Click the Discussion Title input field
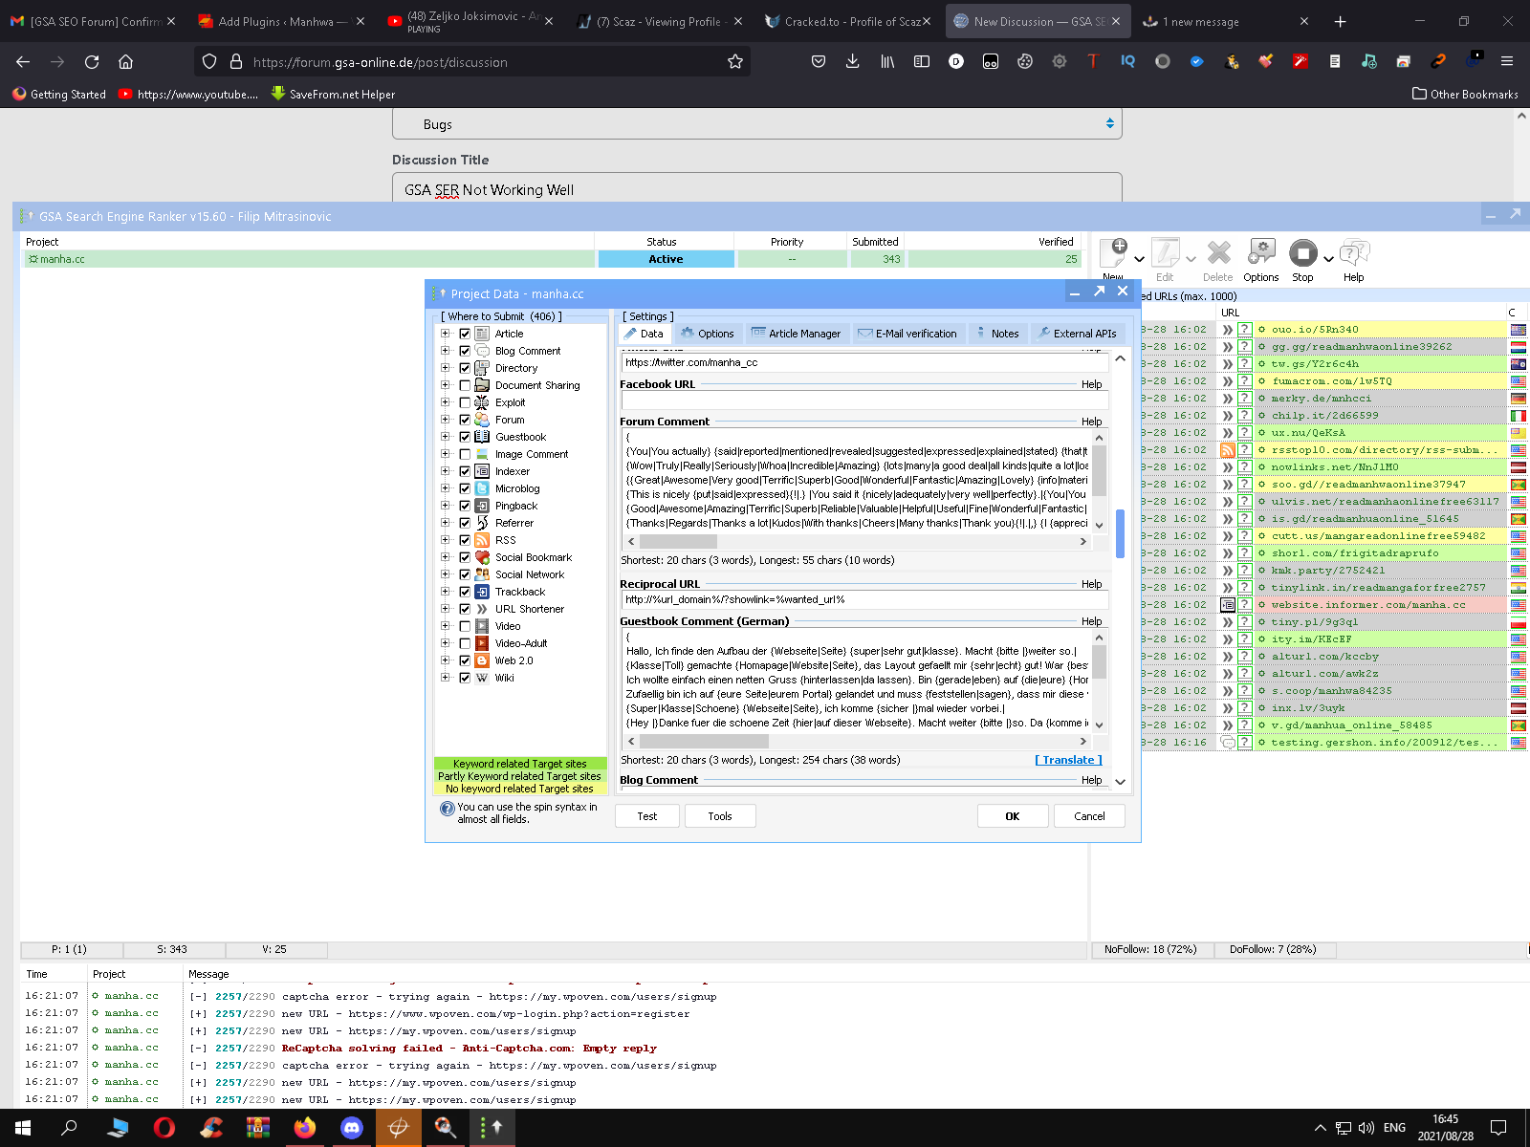 [x=756, y=189]
